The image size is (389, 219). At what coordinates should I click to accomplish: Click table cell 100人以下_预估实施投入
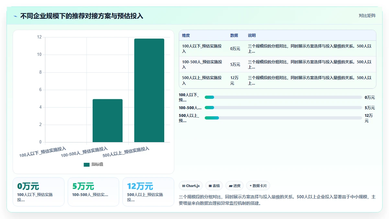tap(203, 49)
